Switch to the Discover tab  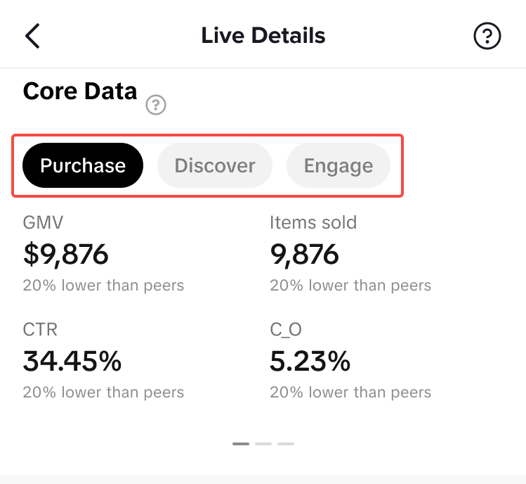(214, 166)
